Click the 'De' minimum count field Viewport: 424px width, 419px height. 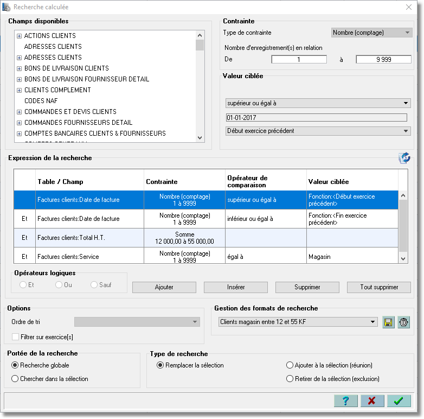click(x=299, y=59)
